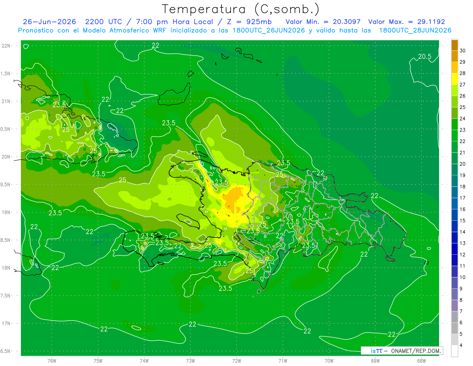Pick the bright yellow segment between 27 and 28
The image size is (473, 366).
click(454, 79)
